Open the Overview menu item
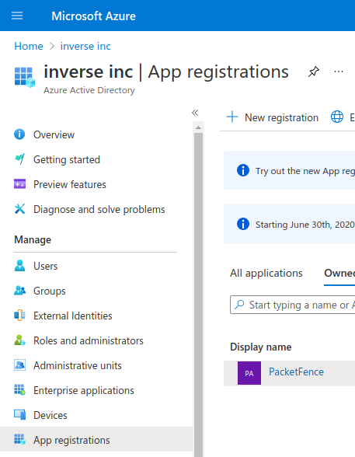Viewport: 355px width, 457px height. [x=54, y=134]
